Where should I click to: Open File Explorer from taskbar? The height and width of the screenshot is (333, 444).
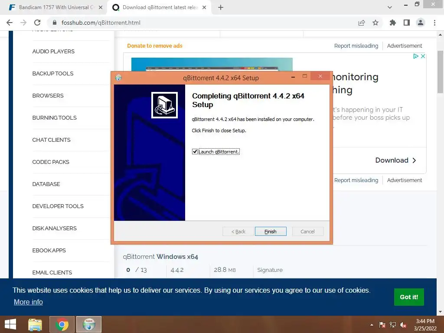(35, 324)
